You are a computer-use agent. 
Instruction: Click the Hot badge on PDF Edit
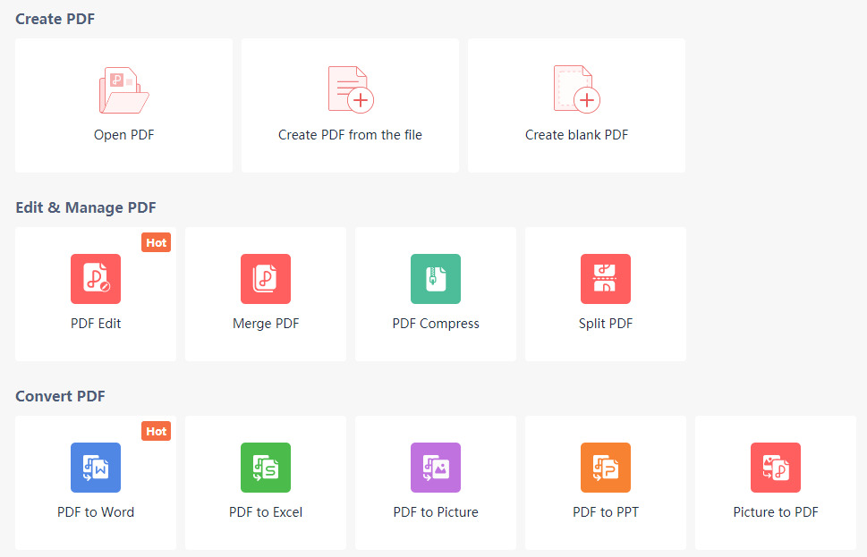tap(156, 242)
